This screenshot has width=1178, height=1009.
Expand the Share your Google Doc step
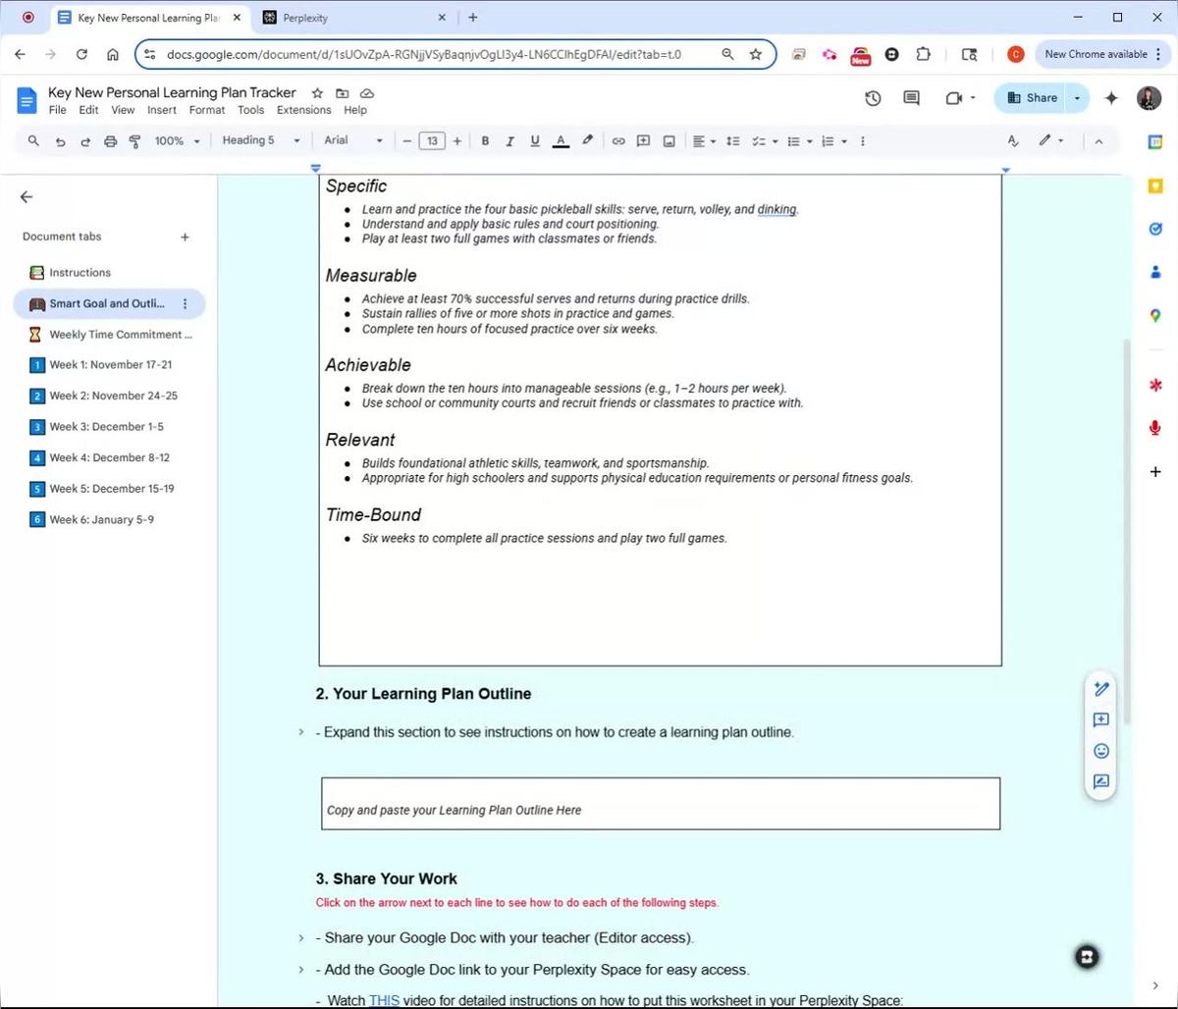pos(301,938)
